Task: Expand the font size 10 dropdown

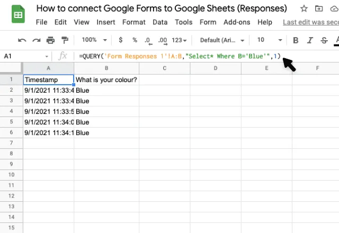Action: click(x=270, y=40)
